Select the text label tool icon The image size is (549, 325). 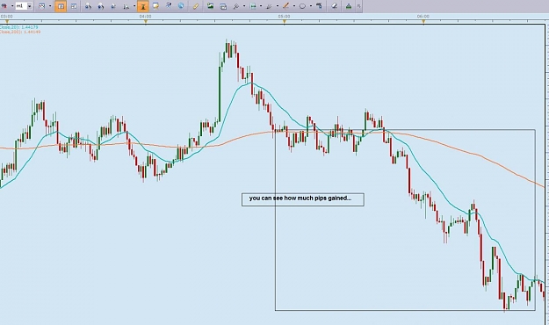tap(319, 5)
